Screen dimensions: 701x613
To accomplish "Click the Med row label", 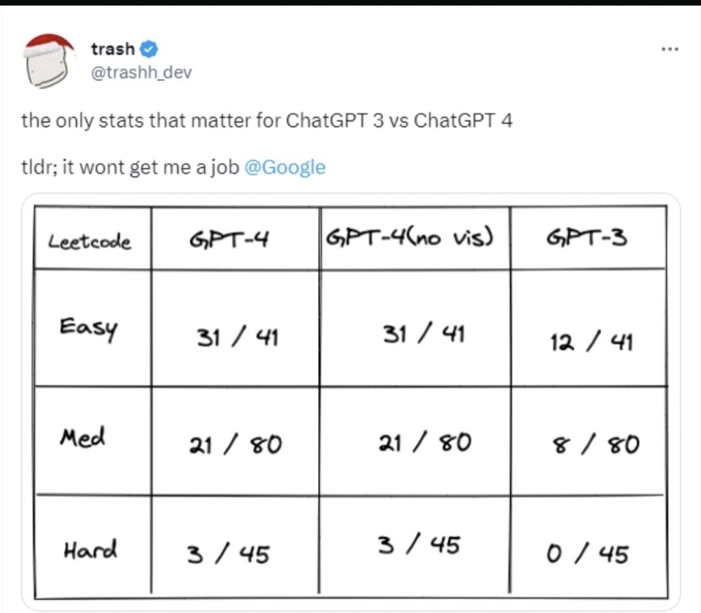I will coord(82,437).
